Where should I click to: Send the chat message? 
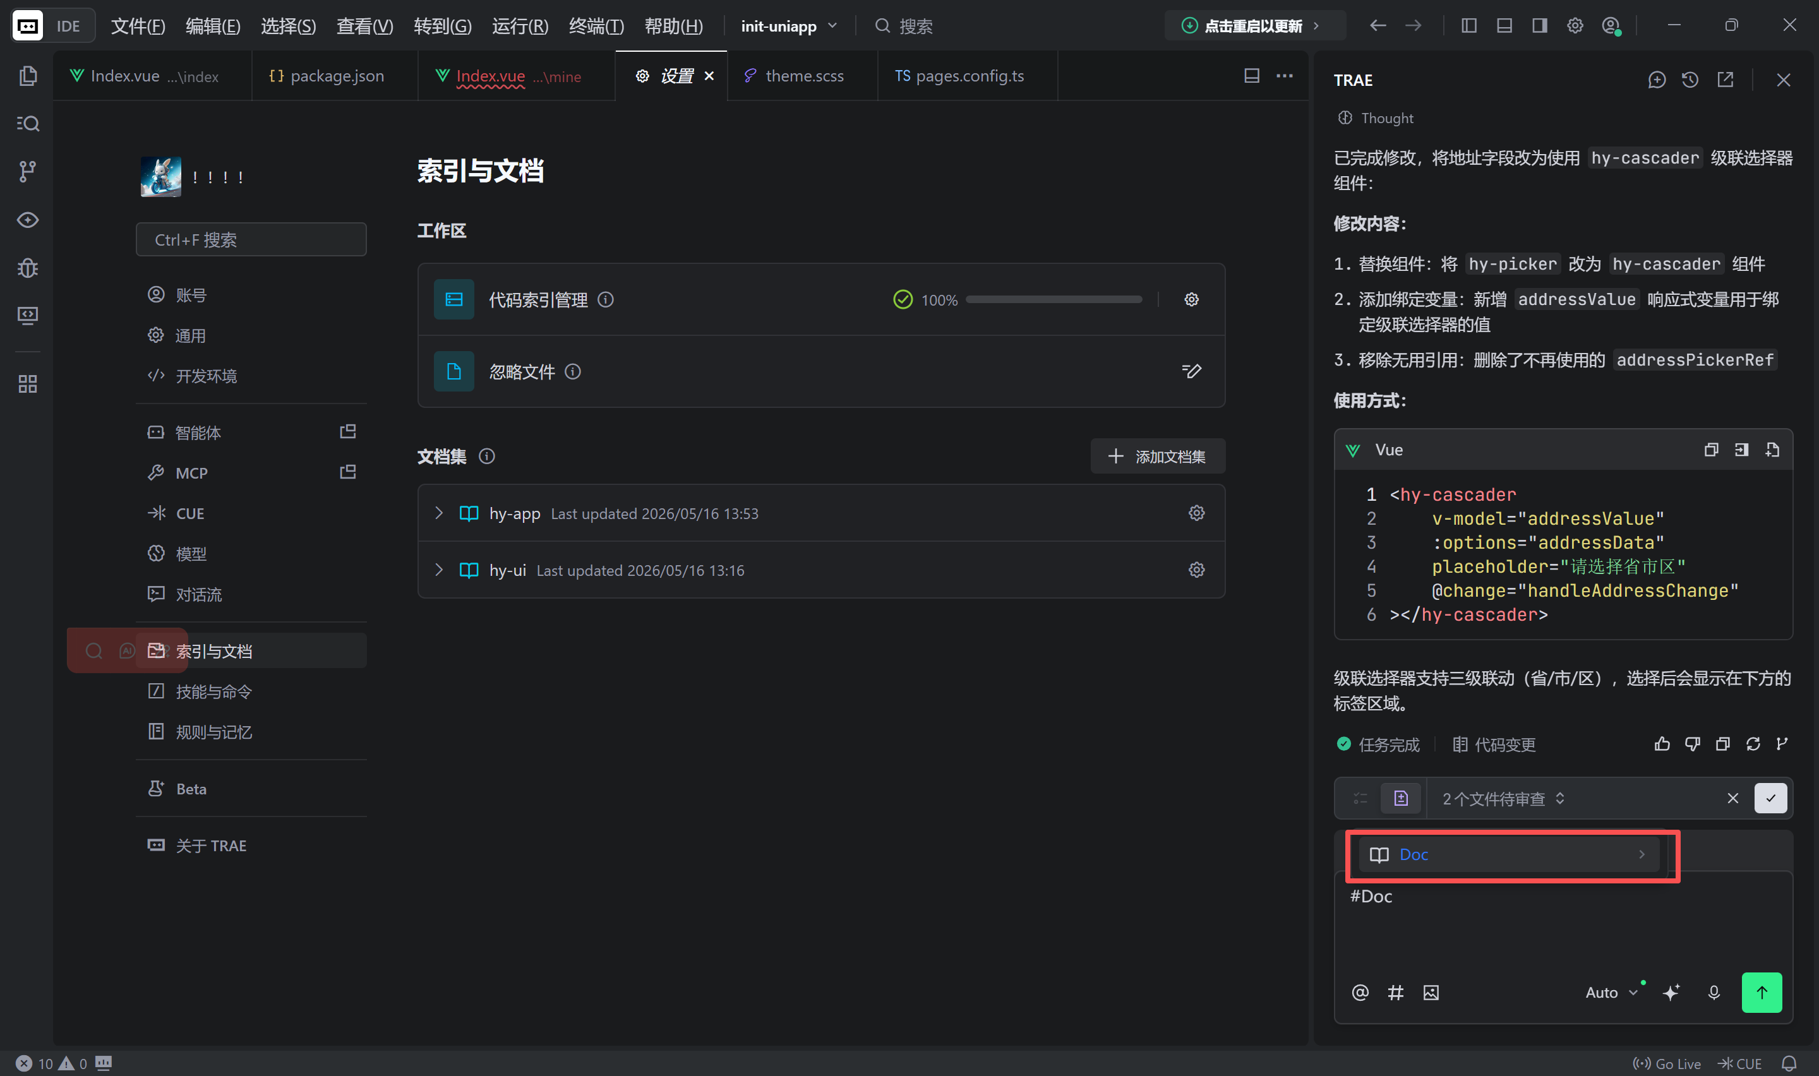1762,993
